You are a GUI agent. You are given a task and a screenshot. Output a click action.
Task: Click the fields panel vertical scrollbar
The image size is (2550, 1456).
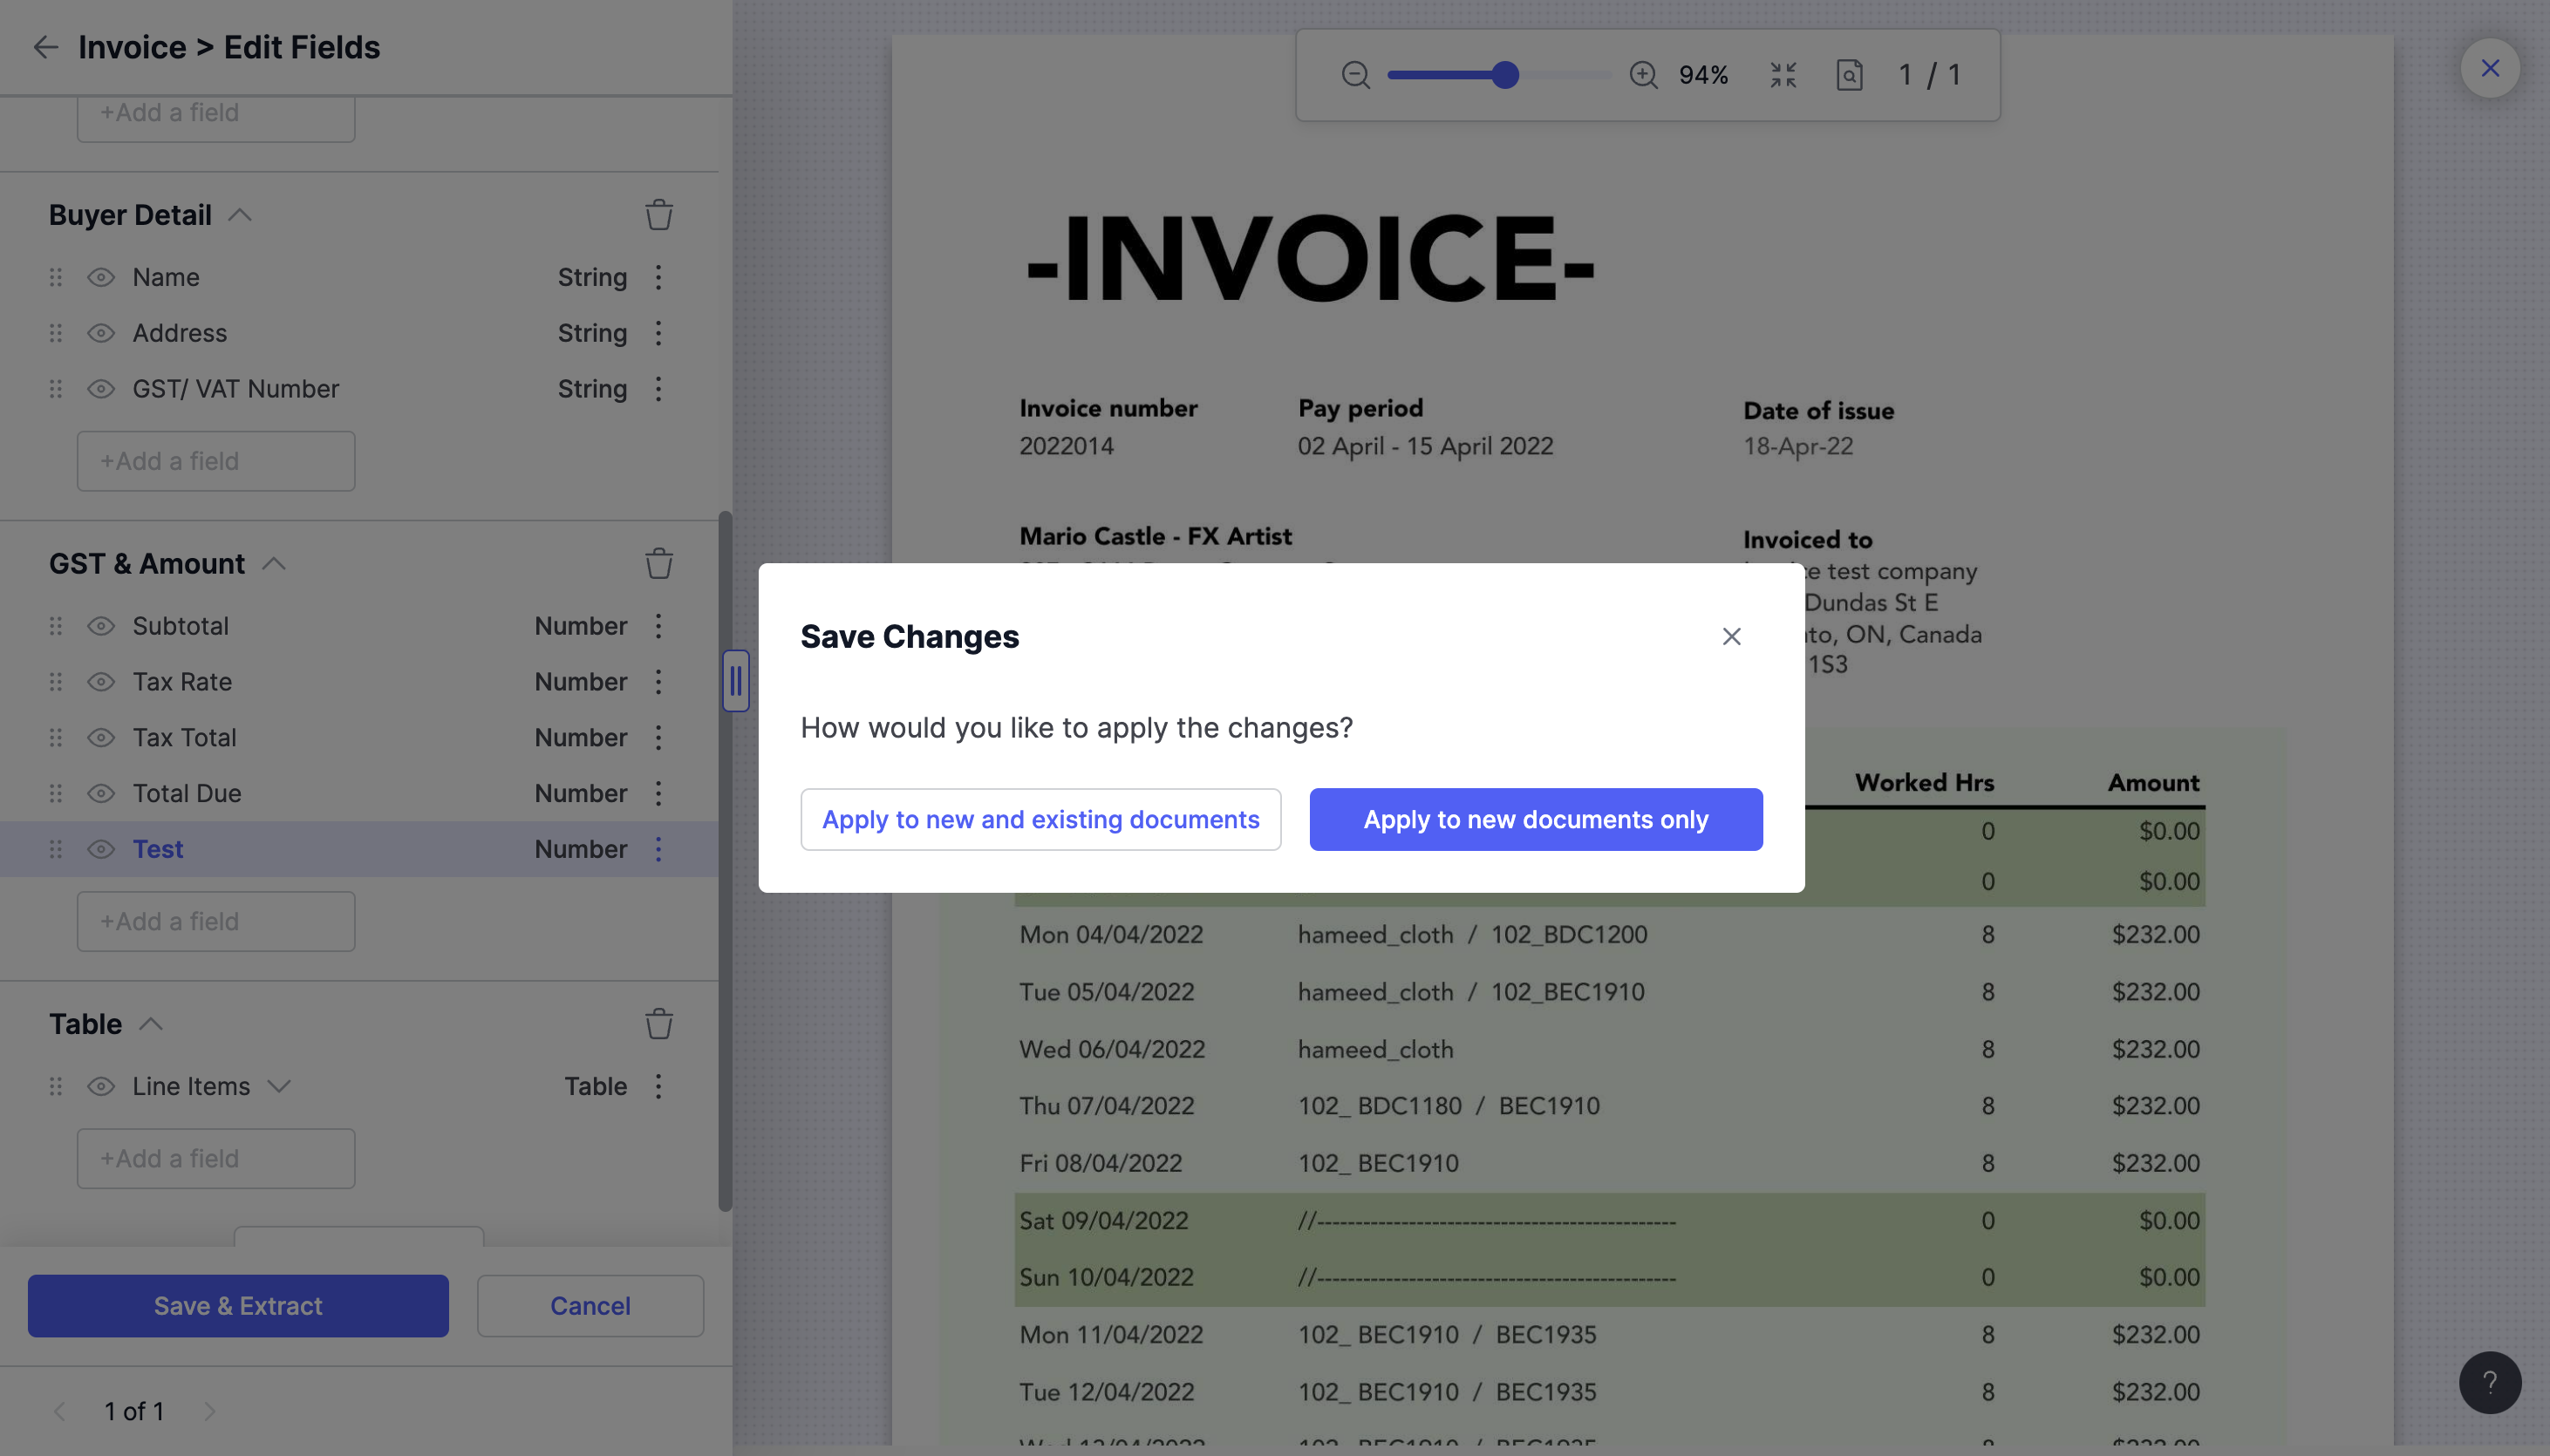click(x=725, y=861)
